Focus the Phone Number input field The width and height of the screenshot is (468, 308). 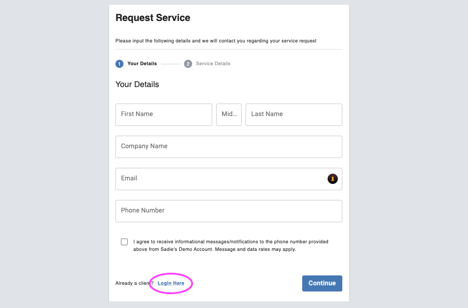coord(229,211)
